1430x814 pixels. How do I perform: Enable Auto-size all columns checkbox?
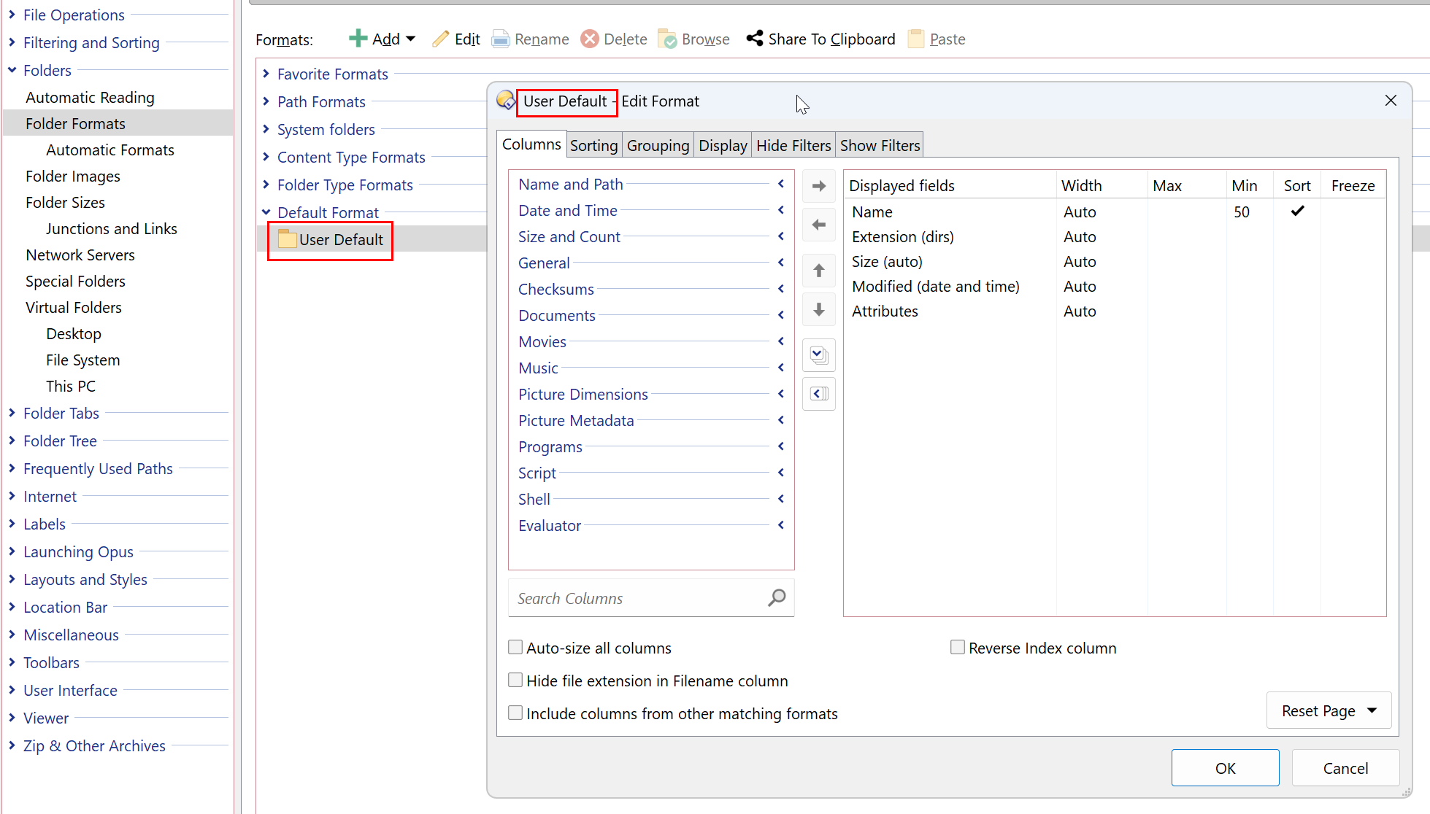[515, 648]
